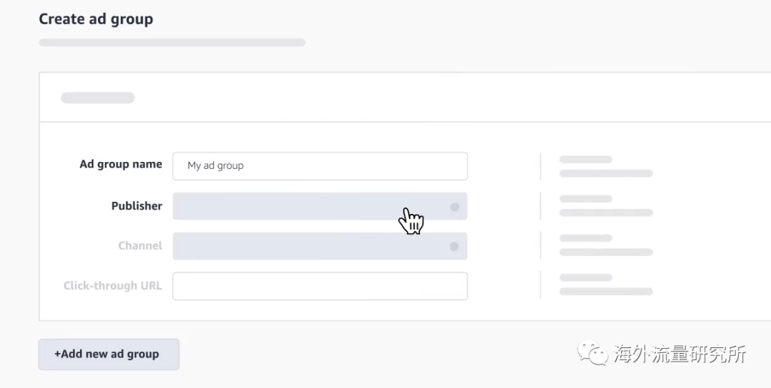Open the Publisher dropdown
771x388 pixels.
(320, 206)
